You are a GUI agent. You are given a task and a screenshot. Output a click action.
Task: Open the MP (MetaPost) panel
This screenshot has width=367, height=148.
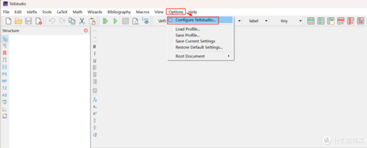click(x=5, y=81)
